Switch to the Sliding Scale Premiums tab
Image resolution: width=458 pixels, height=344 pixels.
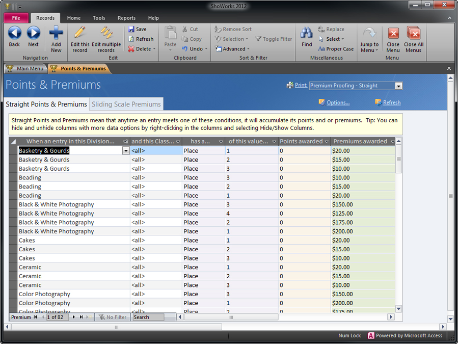click(126, 104)
